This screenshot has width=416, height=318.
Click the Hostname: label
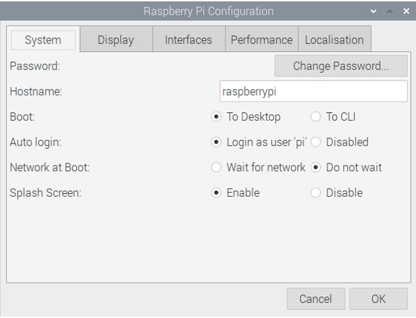(x=36, y=91)
